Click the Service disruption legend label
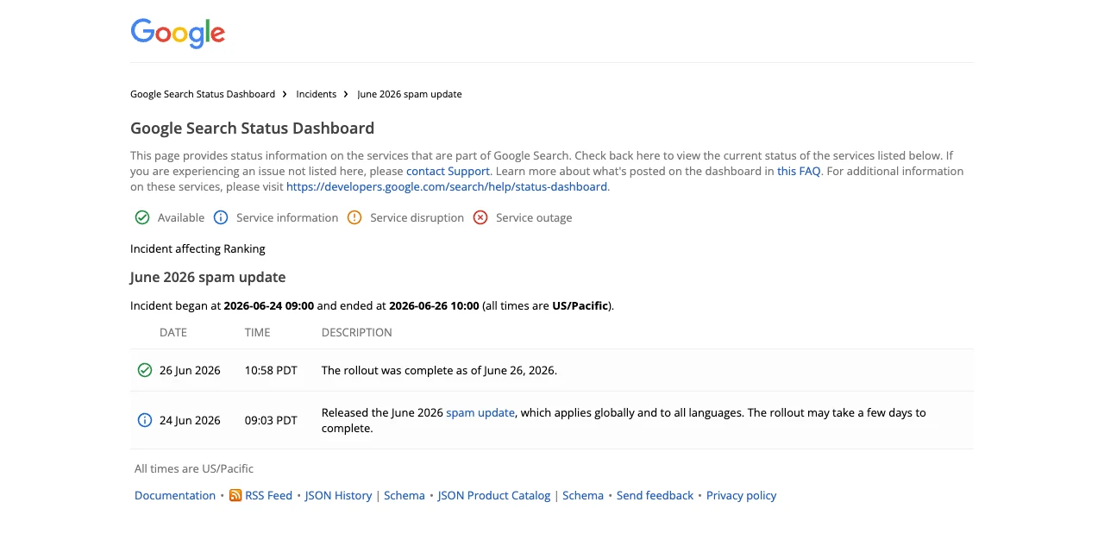Viewport: 1104px width, 546px height. pyautogui.click(x=417, y=217)
